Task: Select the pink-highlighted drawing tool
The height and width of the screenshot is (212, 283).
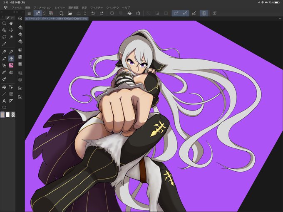Action: point(11,65)
